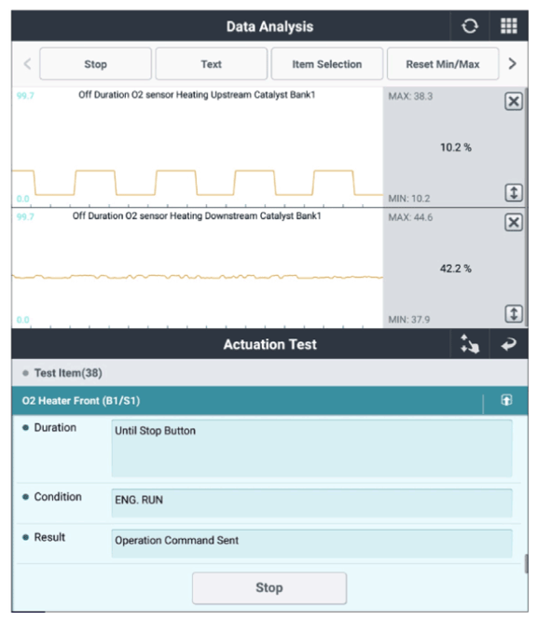Stop the O2 Heater actuation test
This screenshot has width=538, height=621.
coord(269,587)
